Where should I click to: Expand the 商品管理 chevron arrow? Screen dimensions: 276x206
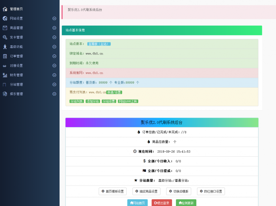pyautogui.click(x=54, y=28)
